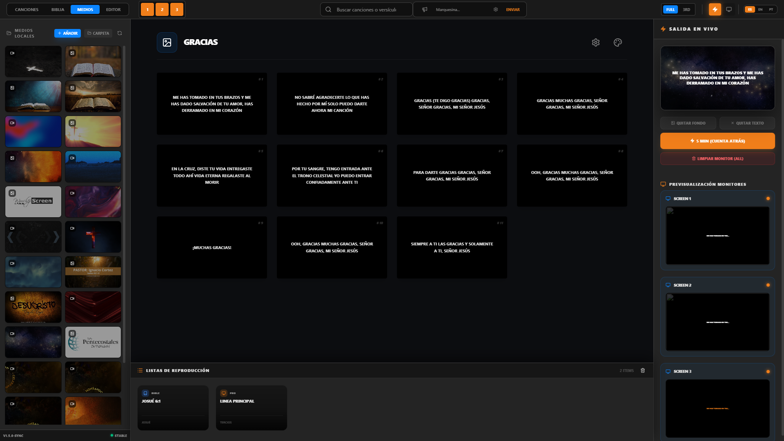The image size is (784, 441).
Task: Select quick slide button 2
Action: (x=162, y=9)
